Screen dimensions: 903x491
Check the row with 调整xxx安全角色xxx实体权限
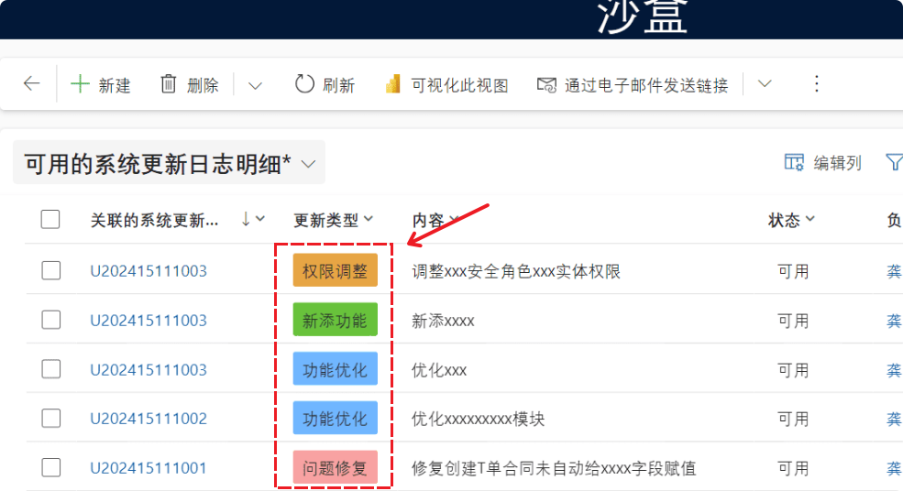(x=50, y=270)
